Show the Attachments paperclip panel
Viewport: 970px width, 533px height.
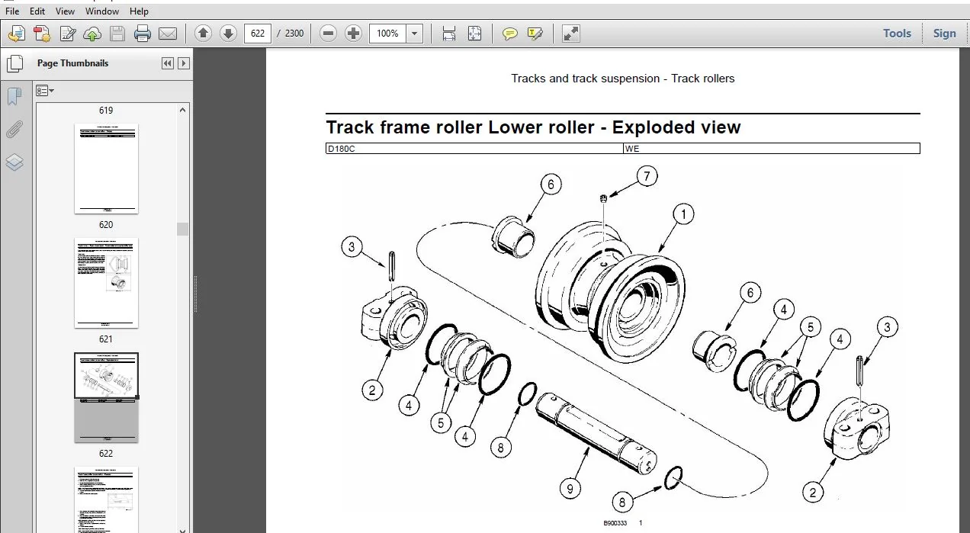click(x=14, y=130)
